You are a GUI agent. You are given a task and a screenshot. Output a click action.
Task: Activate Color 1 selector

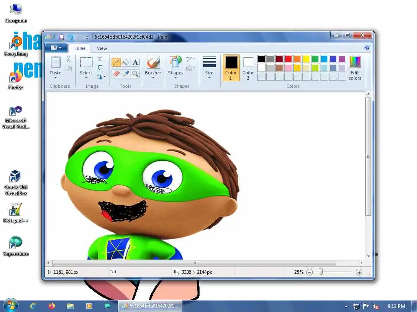(231, 68)
